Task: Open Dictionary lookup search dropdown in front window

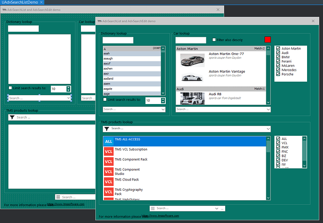Action: pyautogui.click(x=163, y=110)
